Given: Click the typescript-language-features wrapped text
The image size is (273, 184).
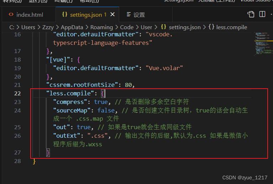Looking at the screenshot, I should (x=103, y=43).
